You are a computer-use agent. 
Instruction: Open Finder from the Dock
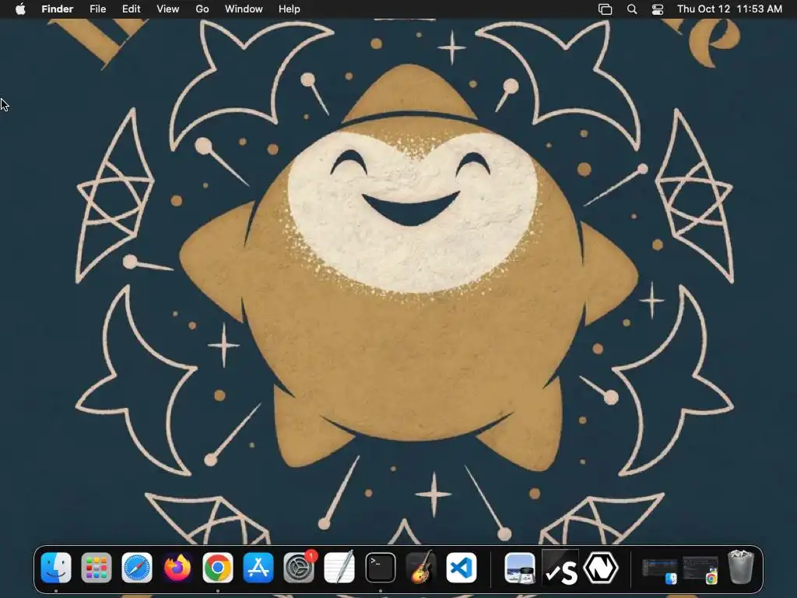click(x=56, y=568)
